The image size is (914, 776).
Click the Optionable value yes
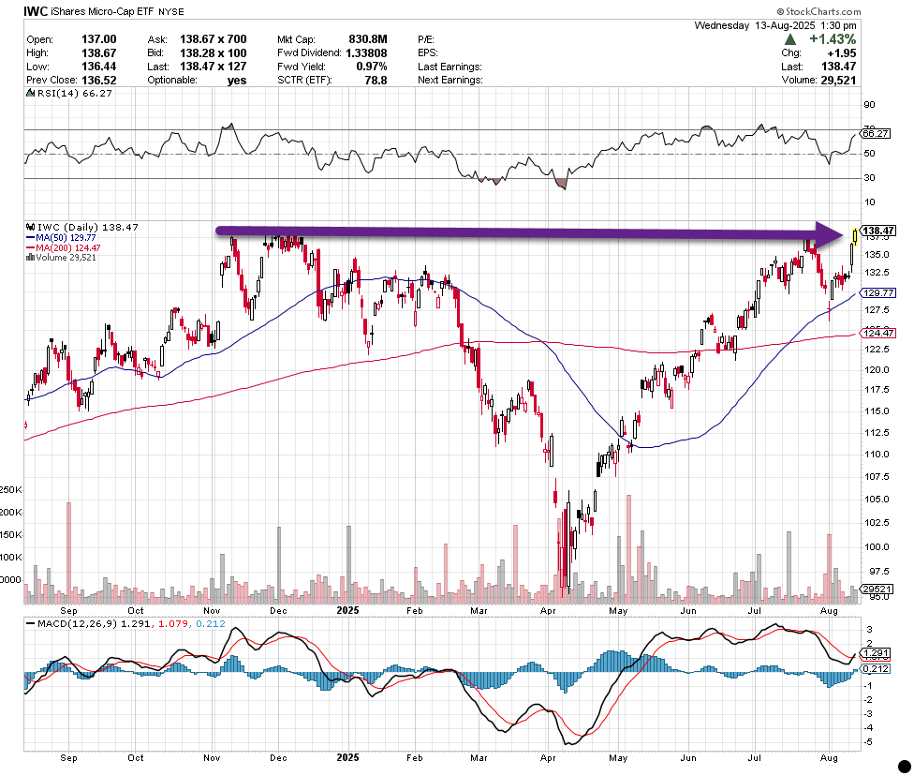click(x=237, y=81)
